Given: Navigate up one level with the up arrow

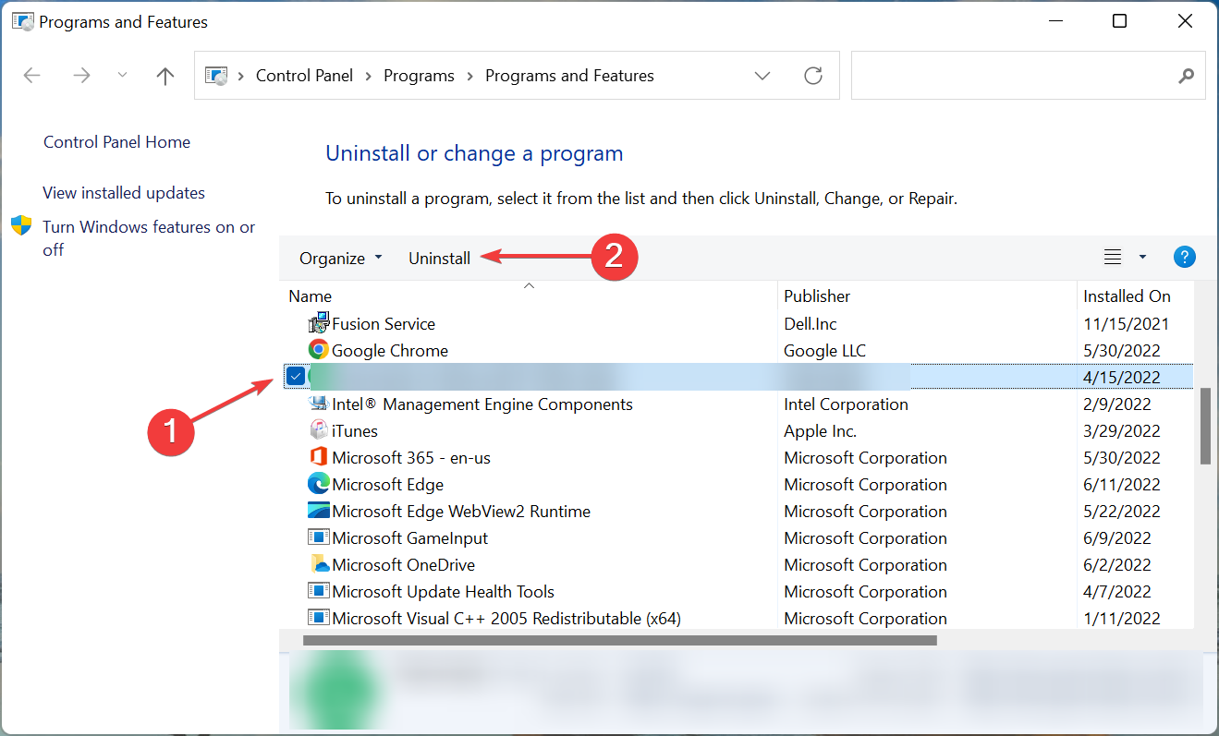Looking at the screenshot, I should 165,76.
